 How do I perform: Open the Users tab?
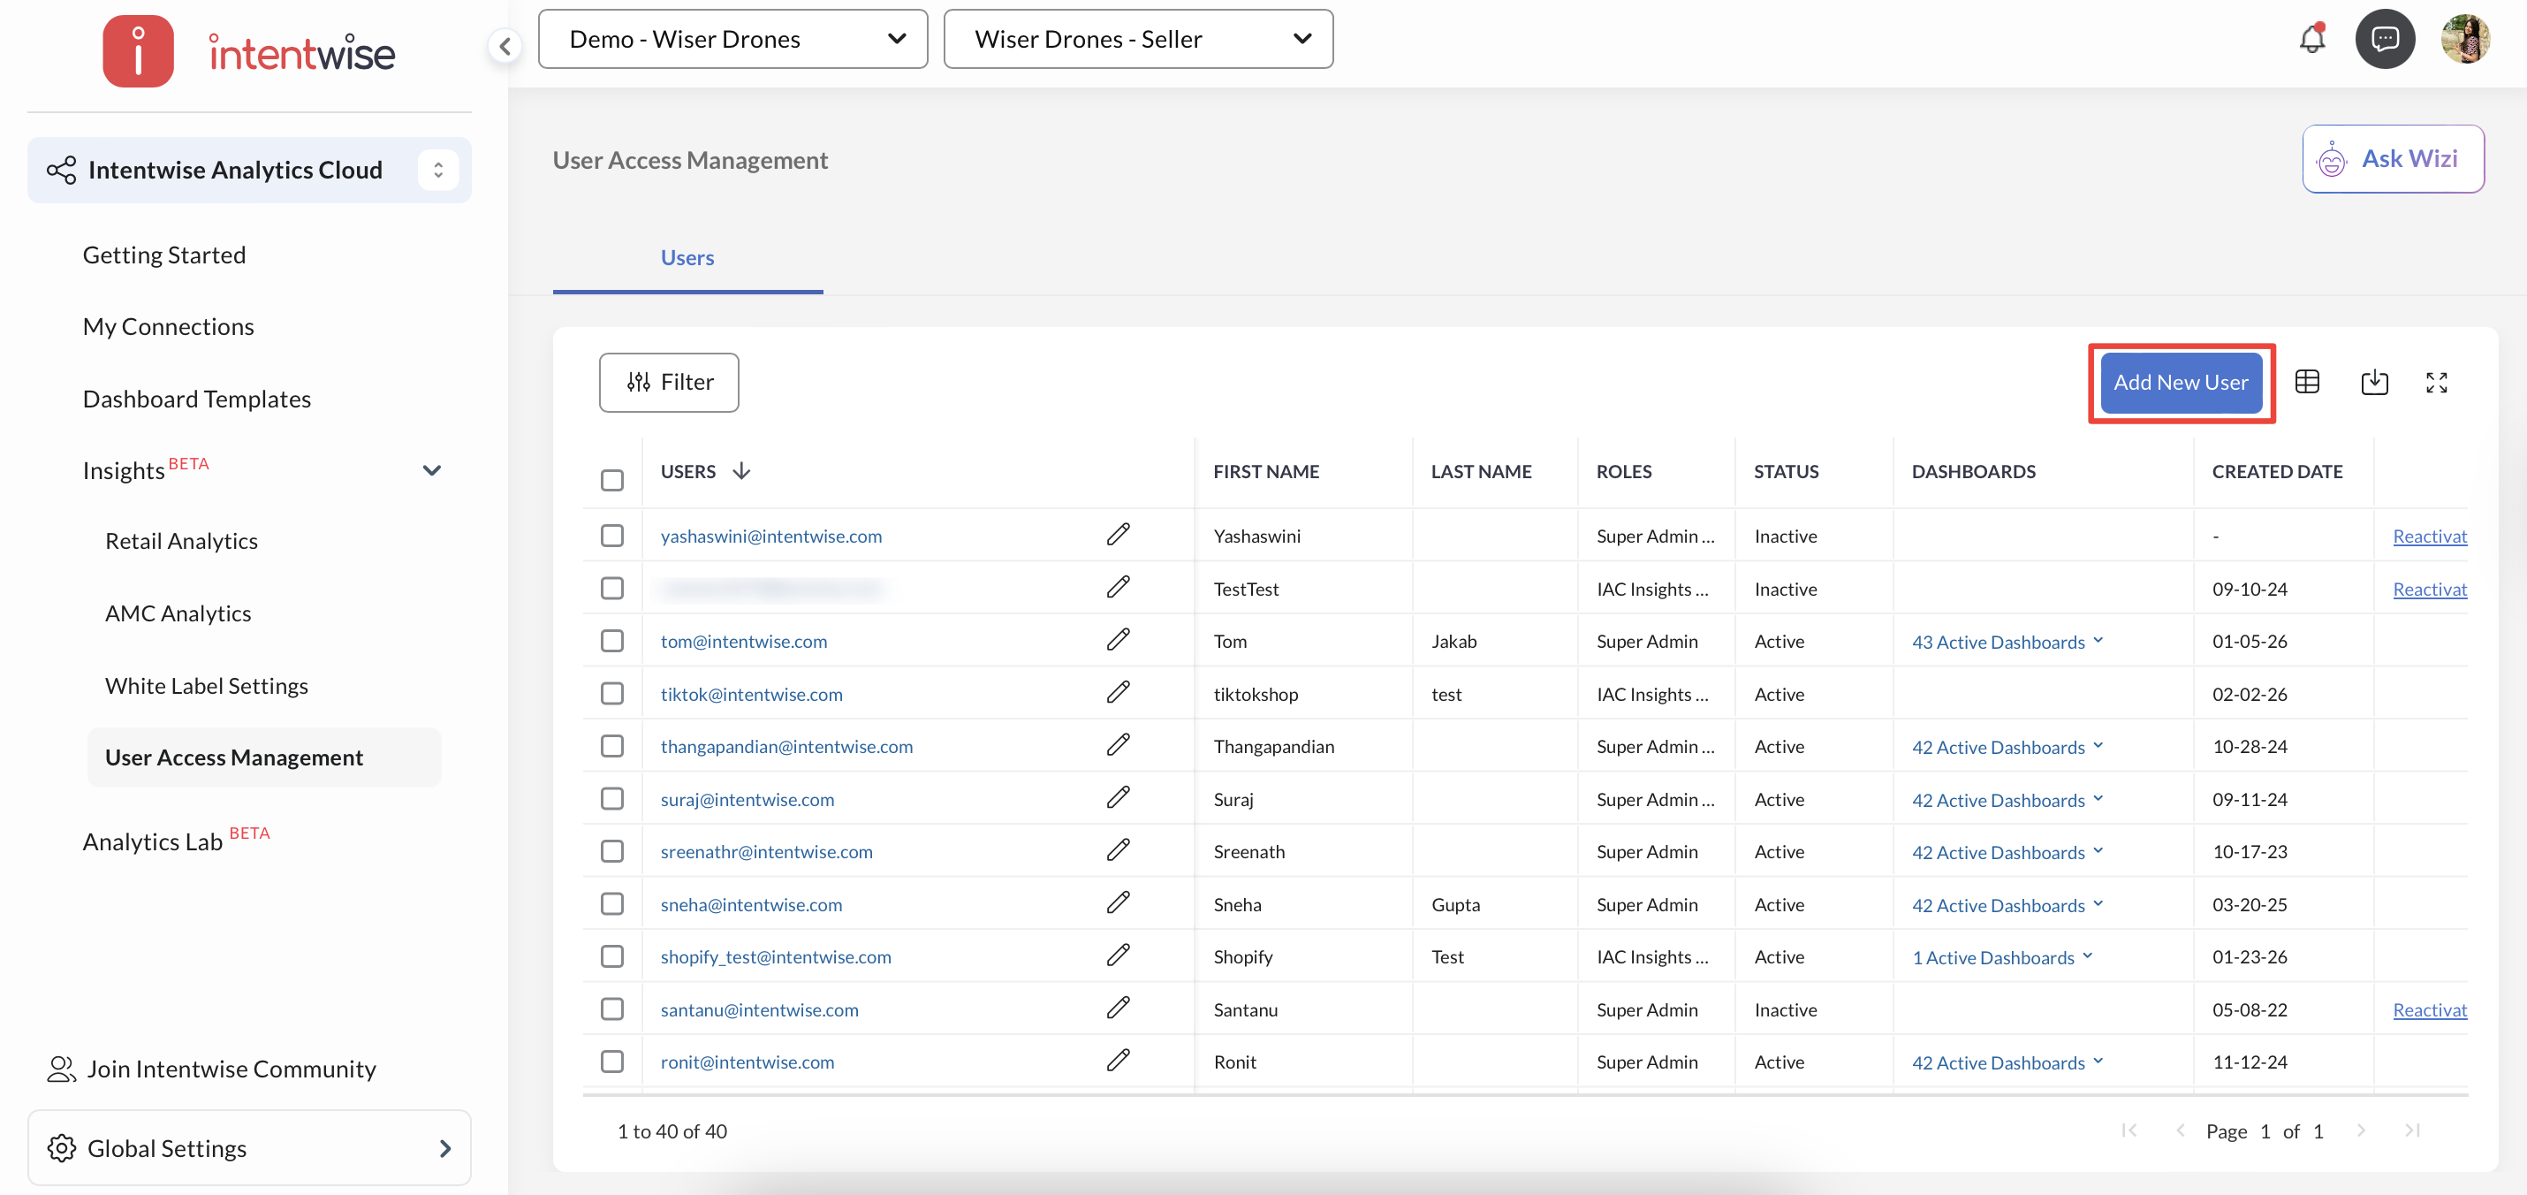pyautogui.click(x=687, y=257)
